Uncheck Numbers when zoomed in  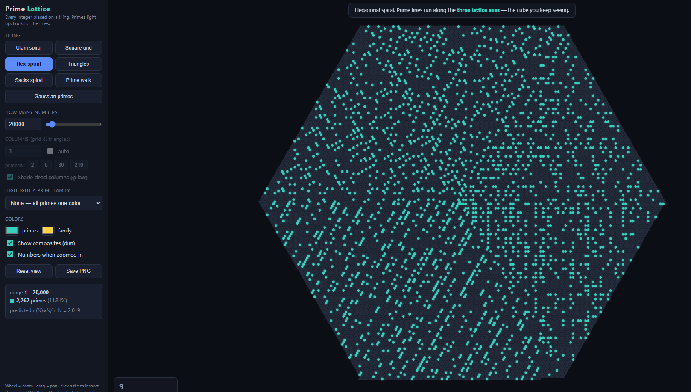click(x=10, y=255)
